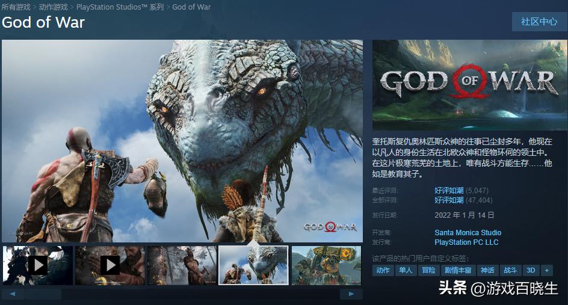The height and width of the screenshot is (305, 568).
Task: Click the 剧情丰富 tag
Action: 458,270
